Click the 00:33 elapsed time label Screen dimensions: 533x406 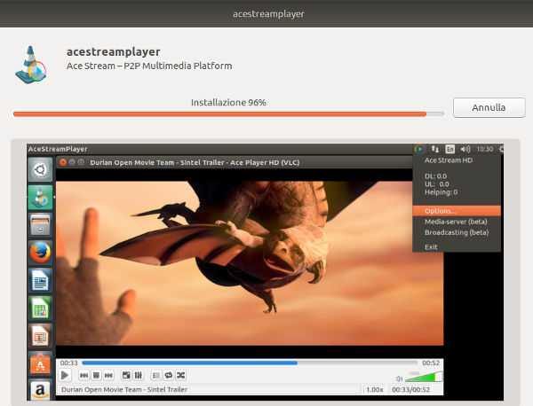click(x=68, y=363)
